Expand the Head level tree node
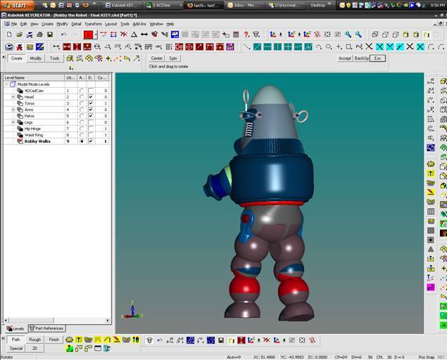447x360 pixels. [x=13, y=97]
